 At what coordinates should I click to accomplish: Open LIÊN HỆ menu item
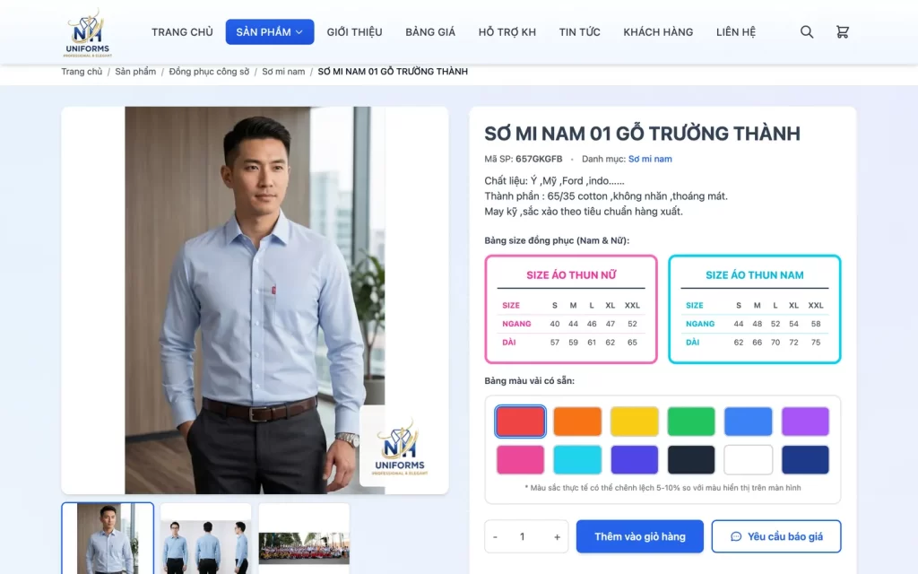pyautogui.click(x=736, y=32)
